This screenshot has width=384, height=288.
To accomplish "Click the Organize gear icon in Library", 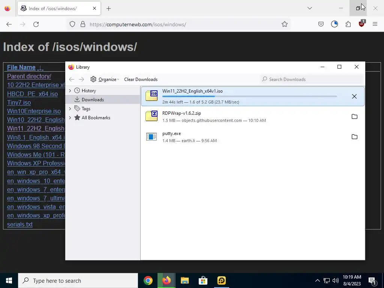I will point(93,79).
